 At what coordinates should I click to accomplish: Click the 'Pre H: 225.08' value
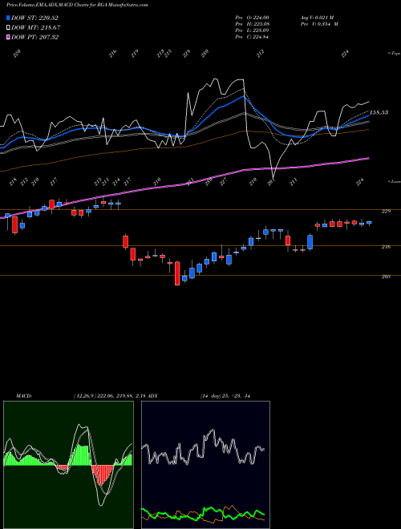tap(252, 24)
